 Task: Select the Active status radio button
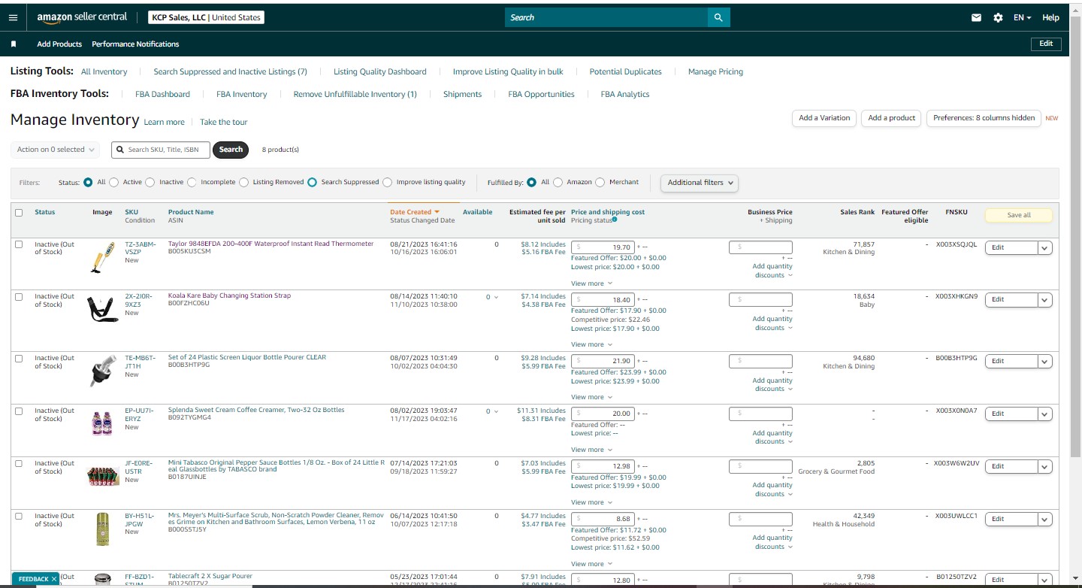(x=116, y=182)
